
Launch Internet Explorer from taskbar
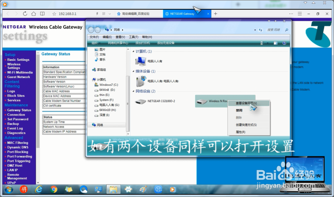(x=38, y=189)
